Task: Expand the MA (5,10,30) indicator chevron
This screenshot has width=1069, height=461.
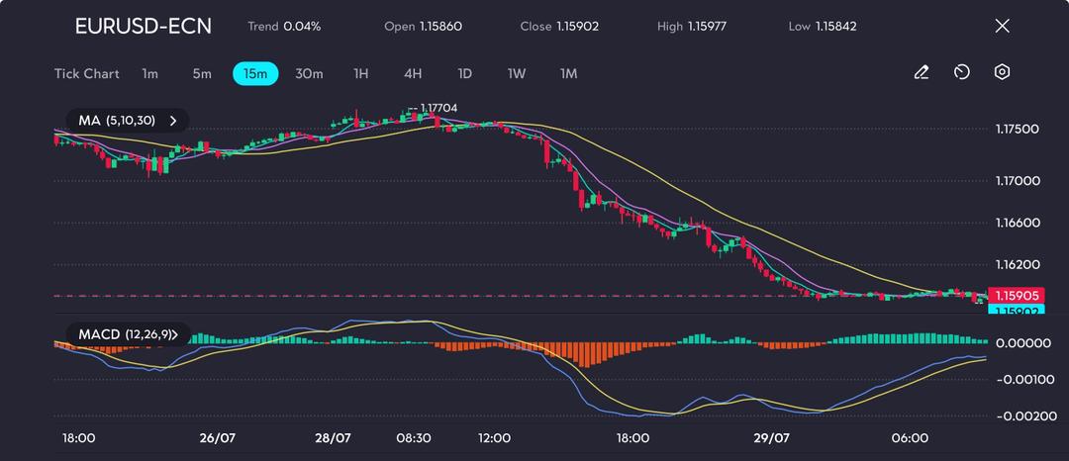Action: coord(173,121)
